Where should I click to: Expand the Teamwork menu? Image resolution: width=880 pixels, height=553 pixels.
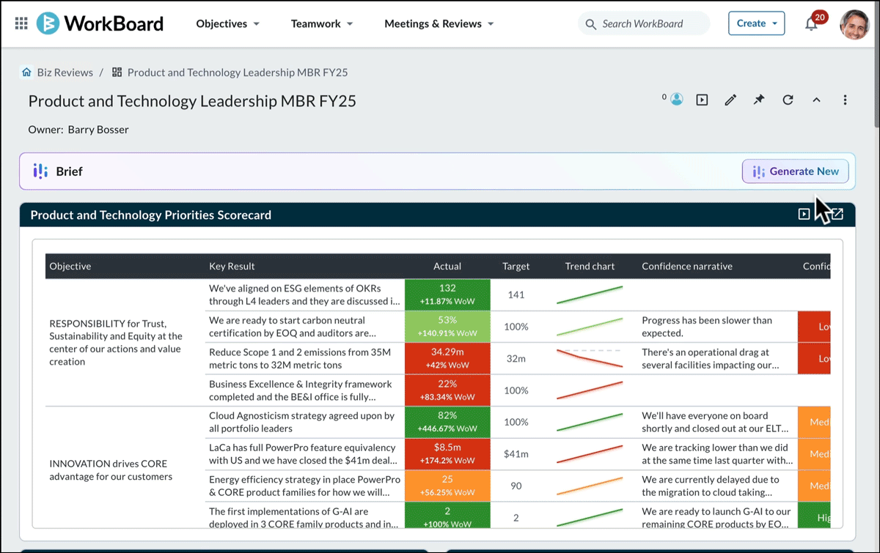point(322,23)
